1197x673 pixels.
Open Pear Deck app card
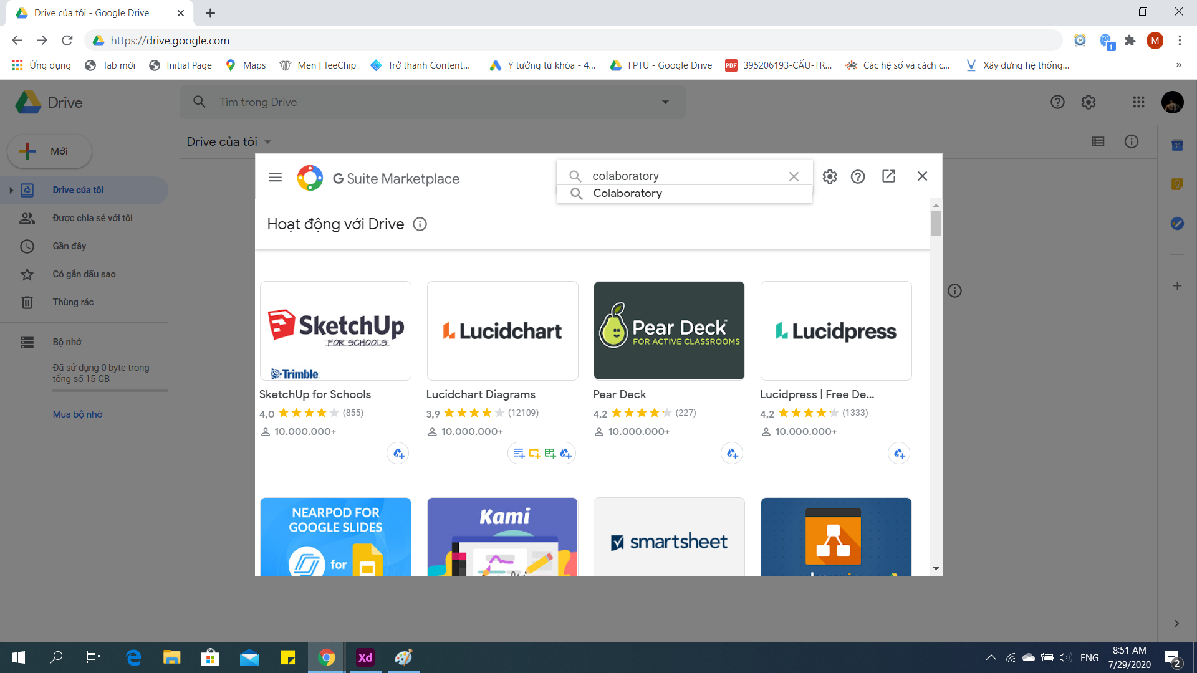[669, 331]
